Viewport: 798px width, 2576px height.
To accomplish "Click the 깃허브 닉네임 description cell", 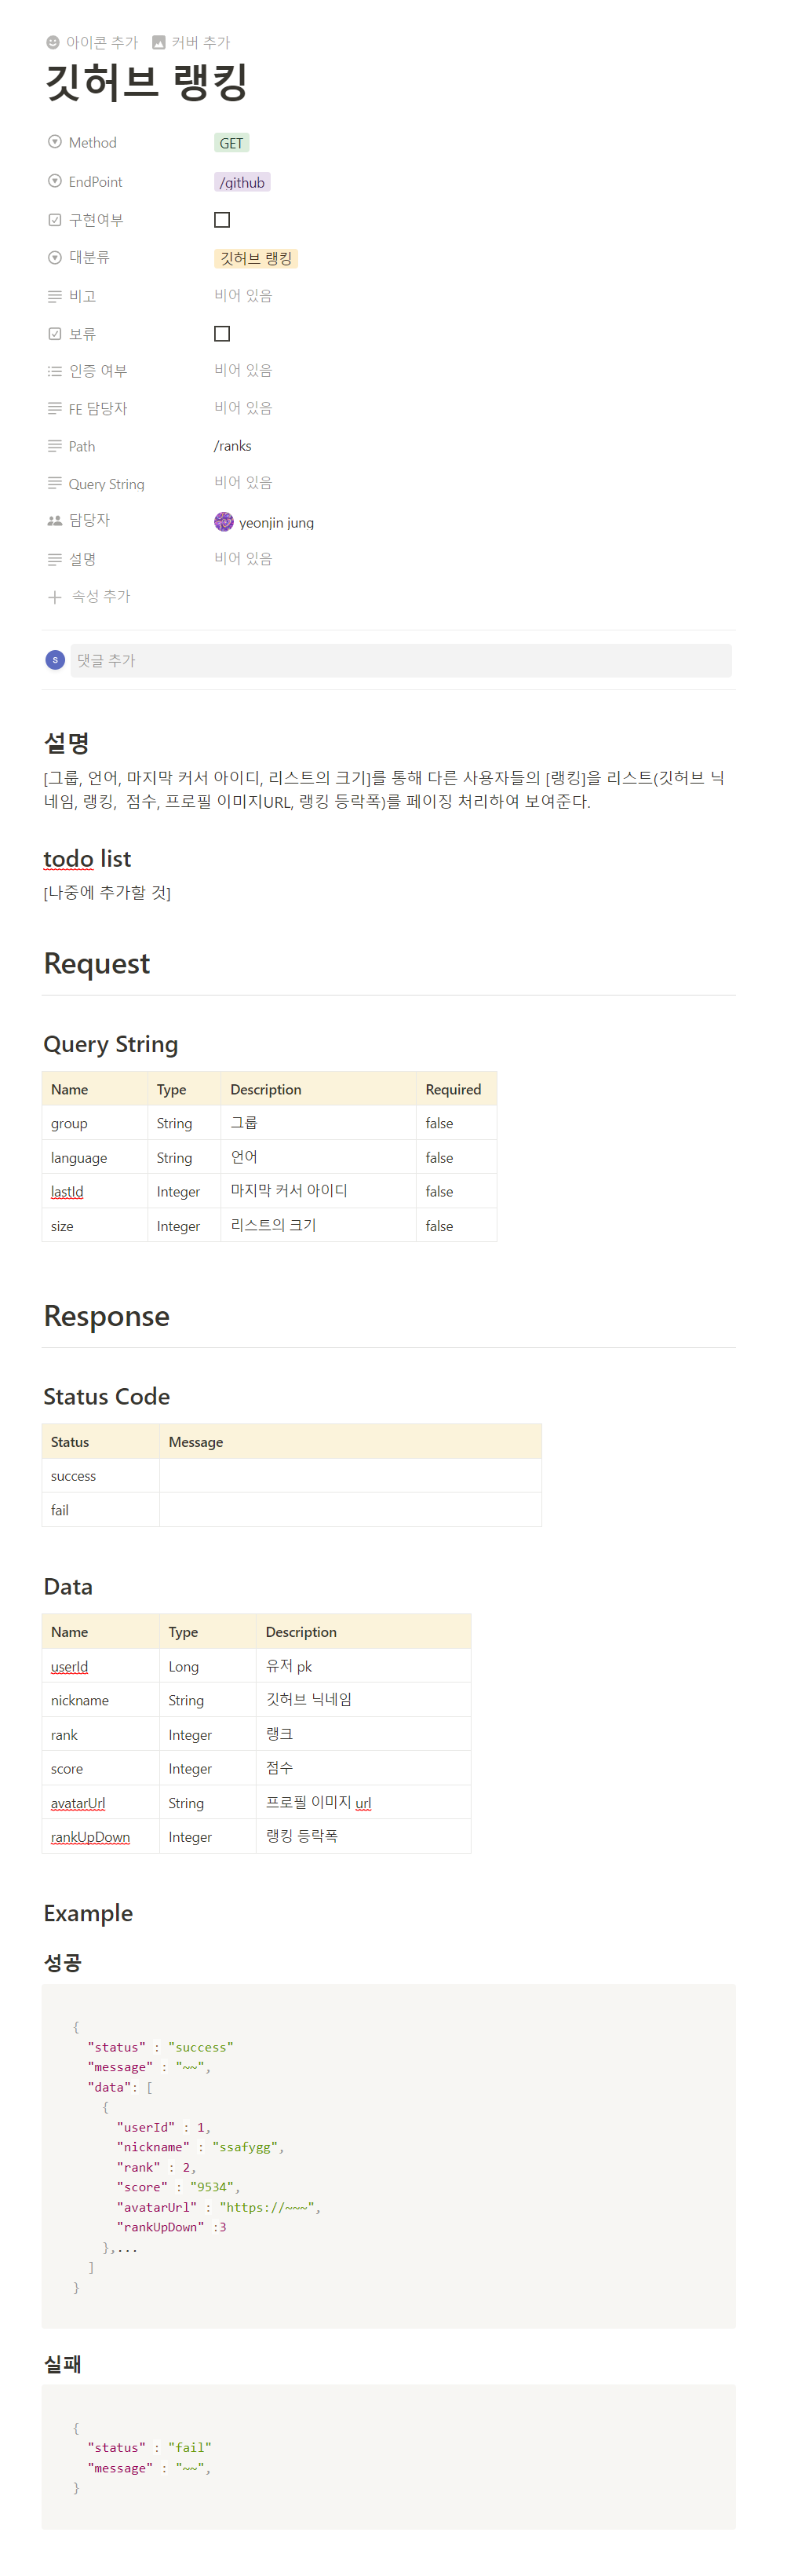I will coord(363,1700).
